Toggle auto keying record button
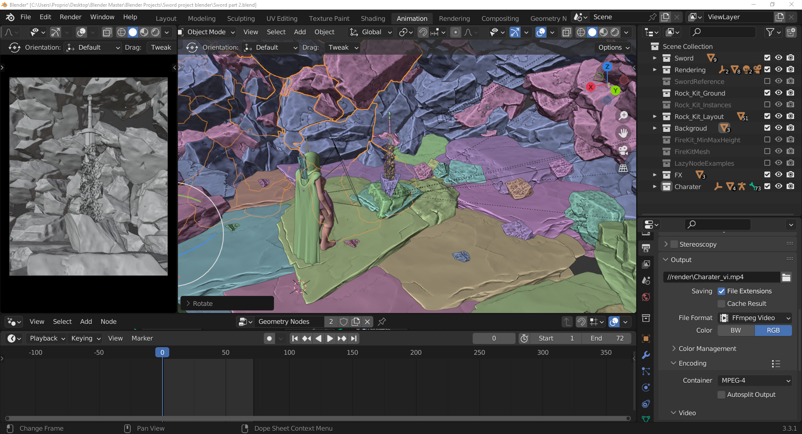The image size is (802, 434). coord(269,338)
